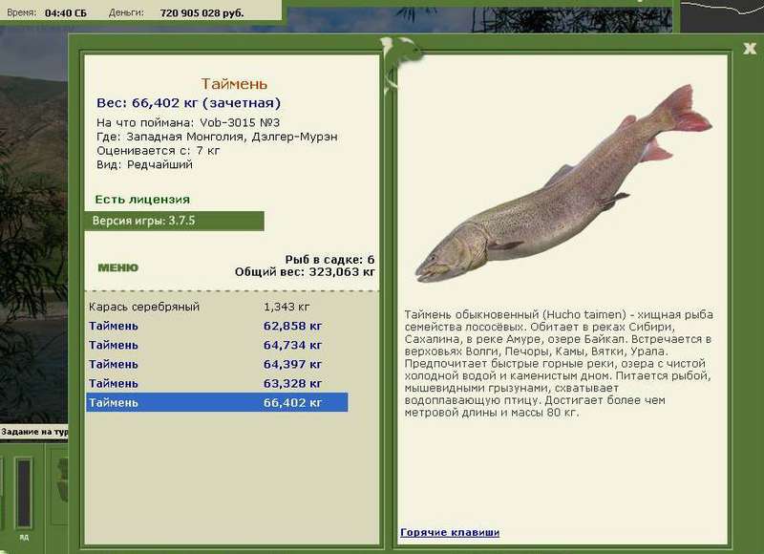
Task: Click the Версия игры 3.7.5 bar
Action: (175, 221)
